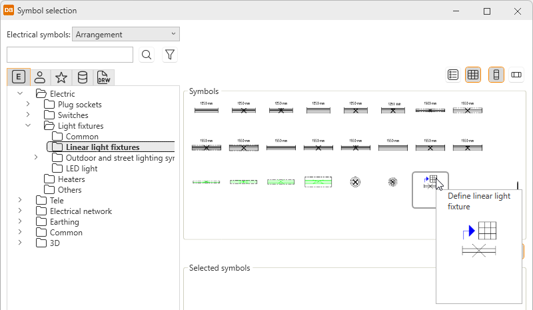Select the first circular crossed lamp symbol

[x=356, y=181]
